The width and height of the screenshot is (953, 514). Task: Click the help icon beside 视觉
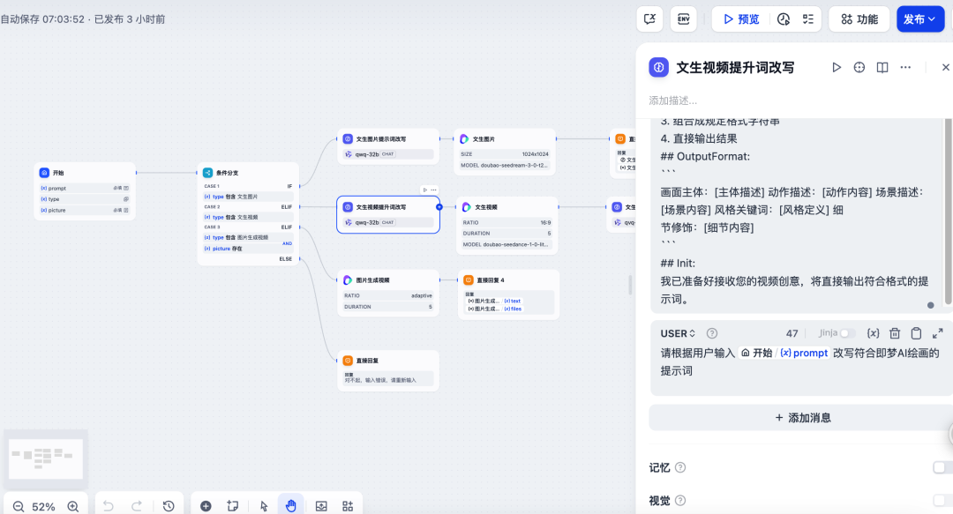680,501
